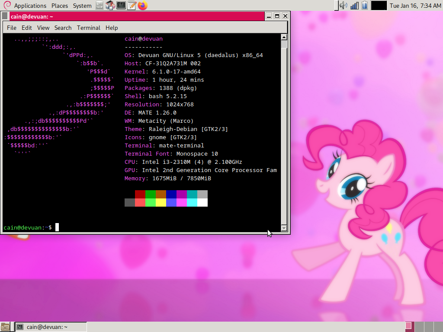Click the 'CPU: Intel i3-2310M' line
443x332 pixels.
pos(183,162)
